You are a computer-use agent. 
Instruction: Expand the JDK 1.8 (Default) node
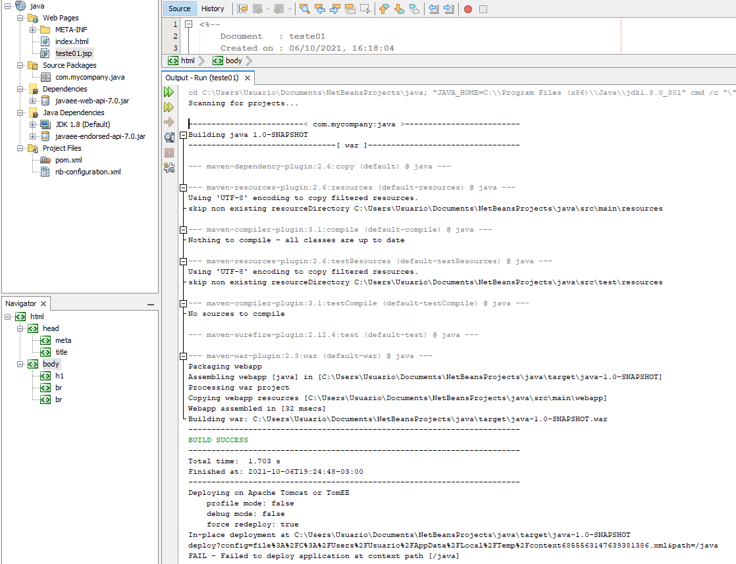pos(32,124)
